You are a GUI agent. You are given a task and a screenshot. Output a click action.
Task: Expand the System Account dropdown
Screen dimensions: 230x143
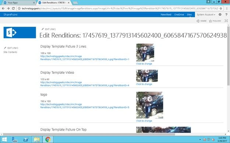point(206,14)
